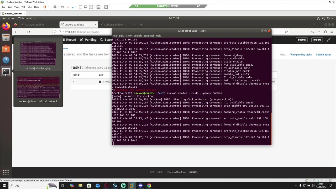Viewport: 336px width, 189px height.
Task: Open Files manager from Ubuntu dock
Action: (x=6, y=38)
